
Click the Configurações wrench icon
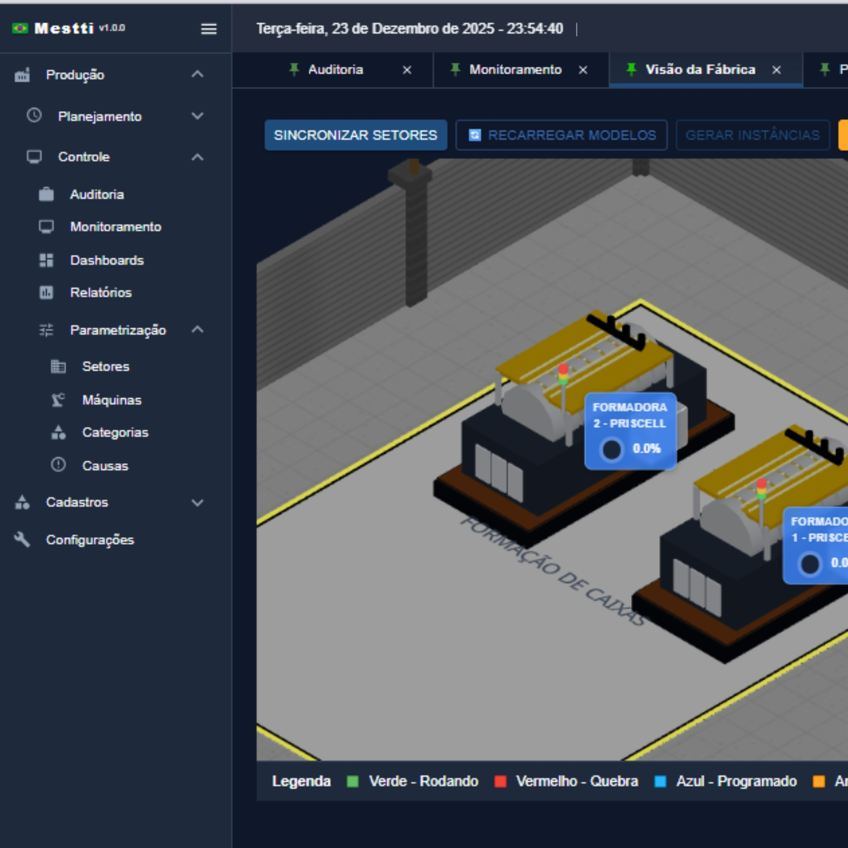(22, 539)
